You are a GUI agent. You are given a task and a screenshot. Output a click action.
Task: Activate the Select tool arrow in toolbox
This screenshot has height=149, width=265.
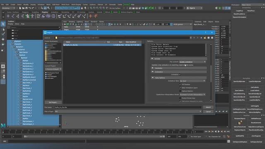(3, 24)
